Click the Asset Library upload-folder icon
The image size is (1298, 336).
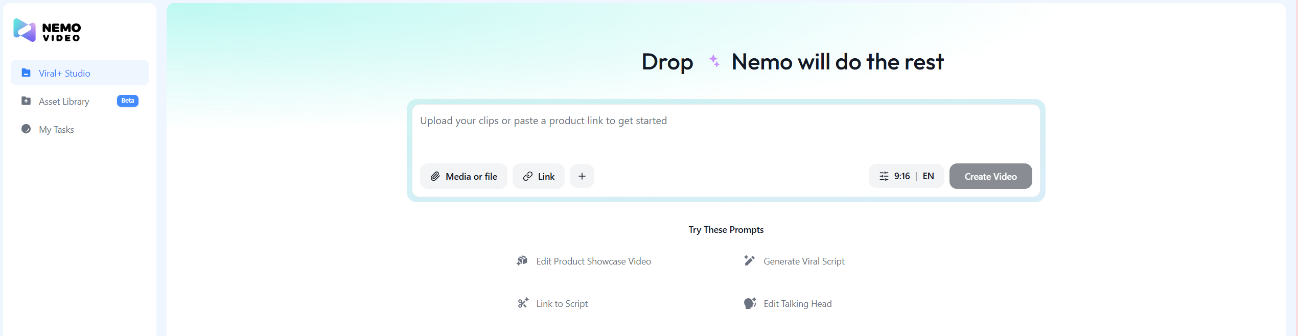pos(26,101)
